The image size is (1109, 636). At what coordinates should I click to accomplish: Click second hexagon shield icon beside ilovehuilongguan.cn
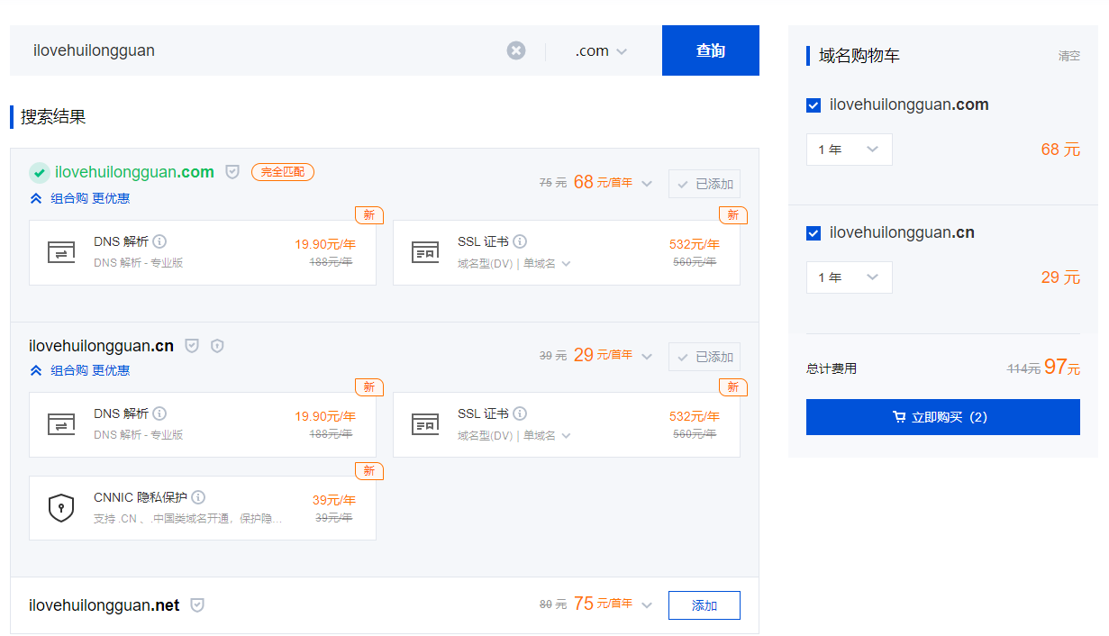point(216,346)
